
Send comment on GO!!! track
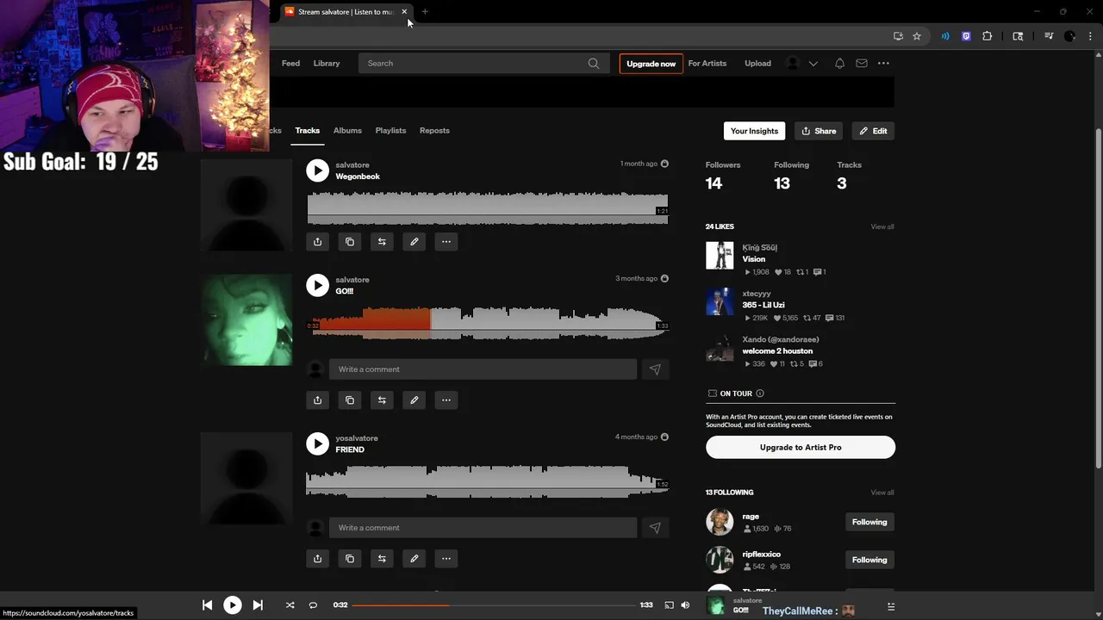pyautogui.click(x=655, y=369)
